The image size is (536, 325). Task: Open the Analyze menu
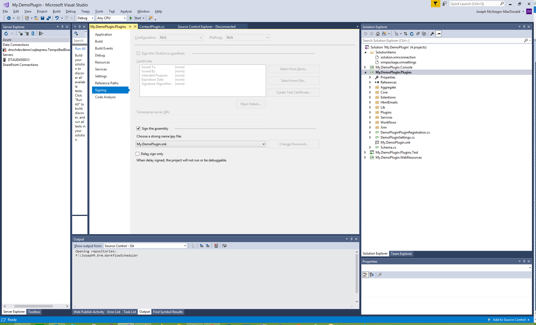tap(126, 11)
